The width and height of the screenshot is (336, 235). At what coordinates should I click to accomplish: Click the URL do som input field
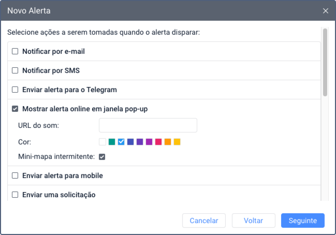[x=148, y=125]
